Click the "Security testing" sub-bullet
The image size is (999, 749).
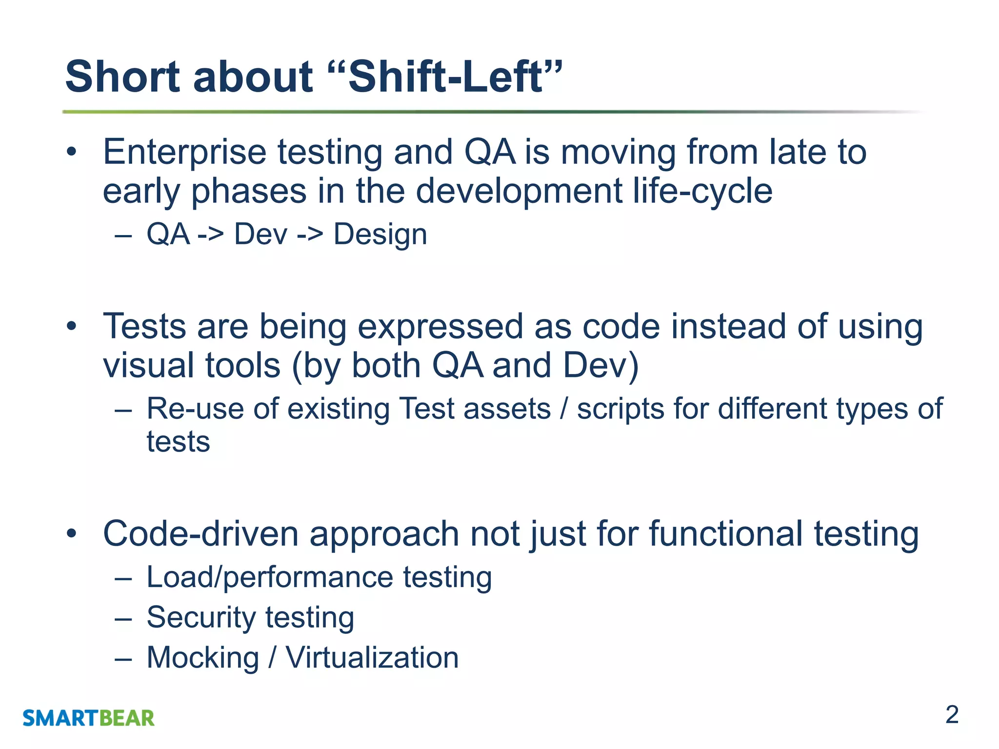[x=250, y=617]
